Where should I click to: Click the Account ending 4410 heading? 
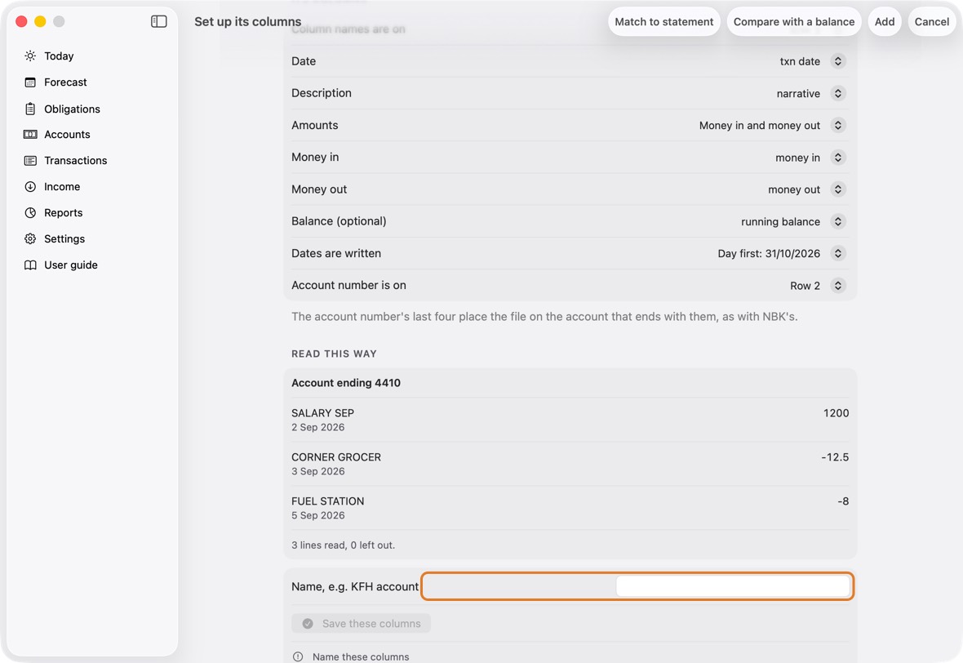pyautogui.click(x=346, y=383)
